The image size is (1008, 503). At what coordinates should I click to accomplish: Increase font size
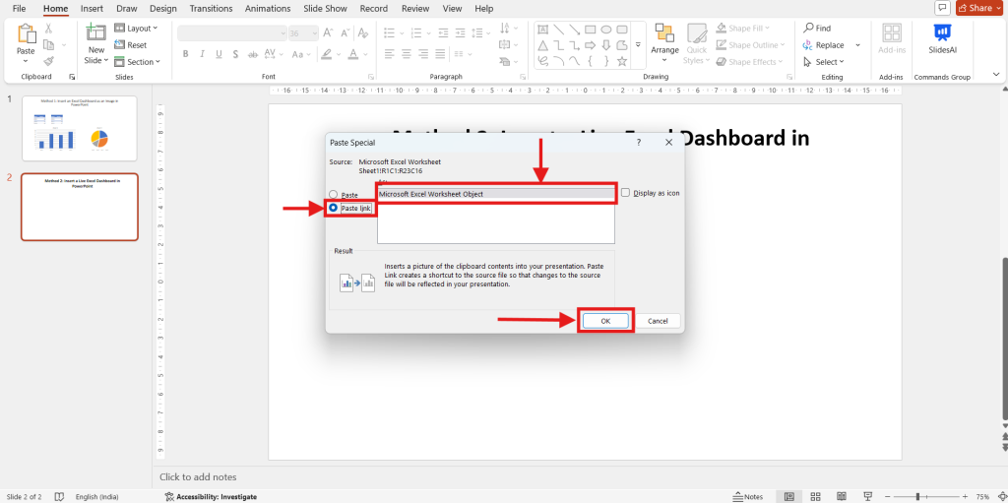point(329,32)
